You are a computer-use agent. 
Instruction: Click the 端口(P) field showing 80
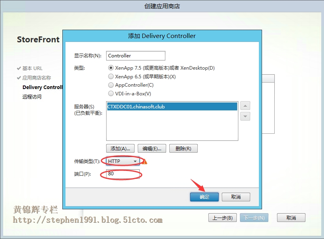coord(123,174)
